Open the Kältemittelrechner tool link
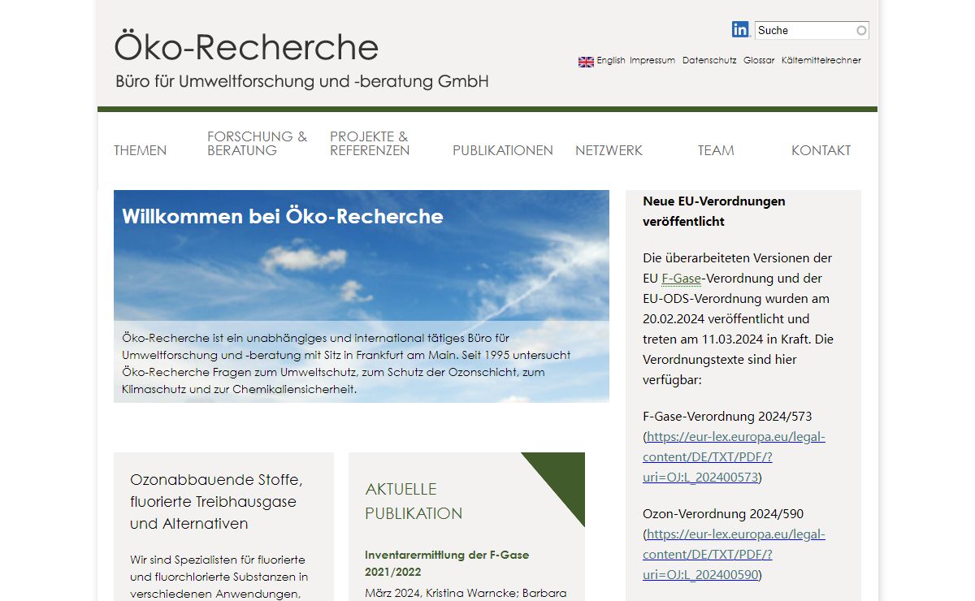The image size is (975, 601). (x=821, y=60)
